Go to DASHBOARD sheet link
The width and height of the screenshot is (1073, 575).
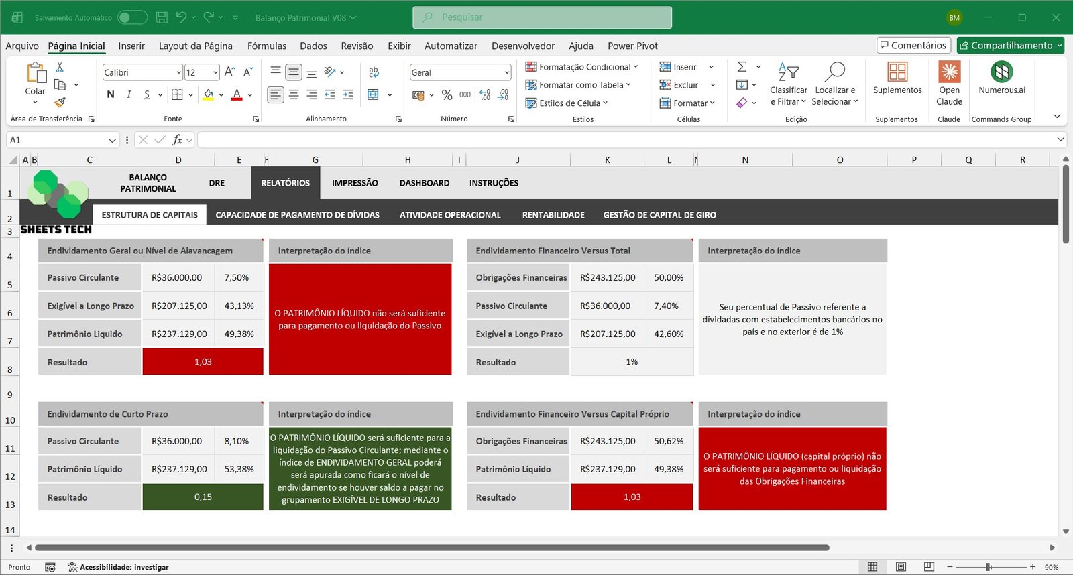424,183
